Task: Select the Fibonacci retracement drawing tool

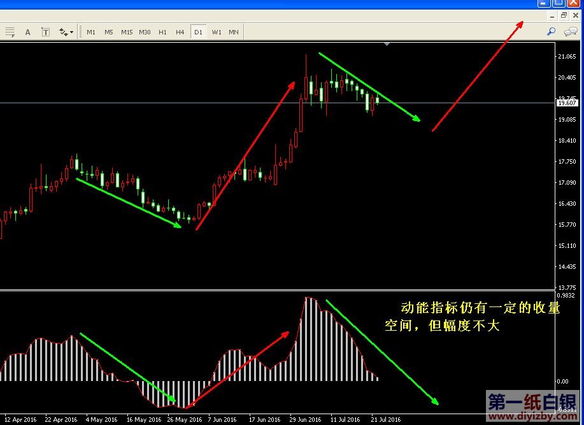Action: 9,32
